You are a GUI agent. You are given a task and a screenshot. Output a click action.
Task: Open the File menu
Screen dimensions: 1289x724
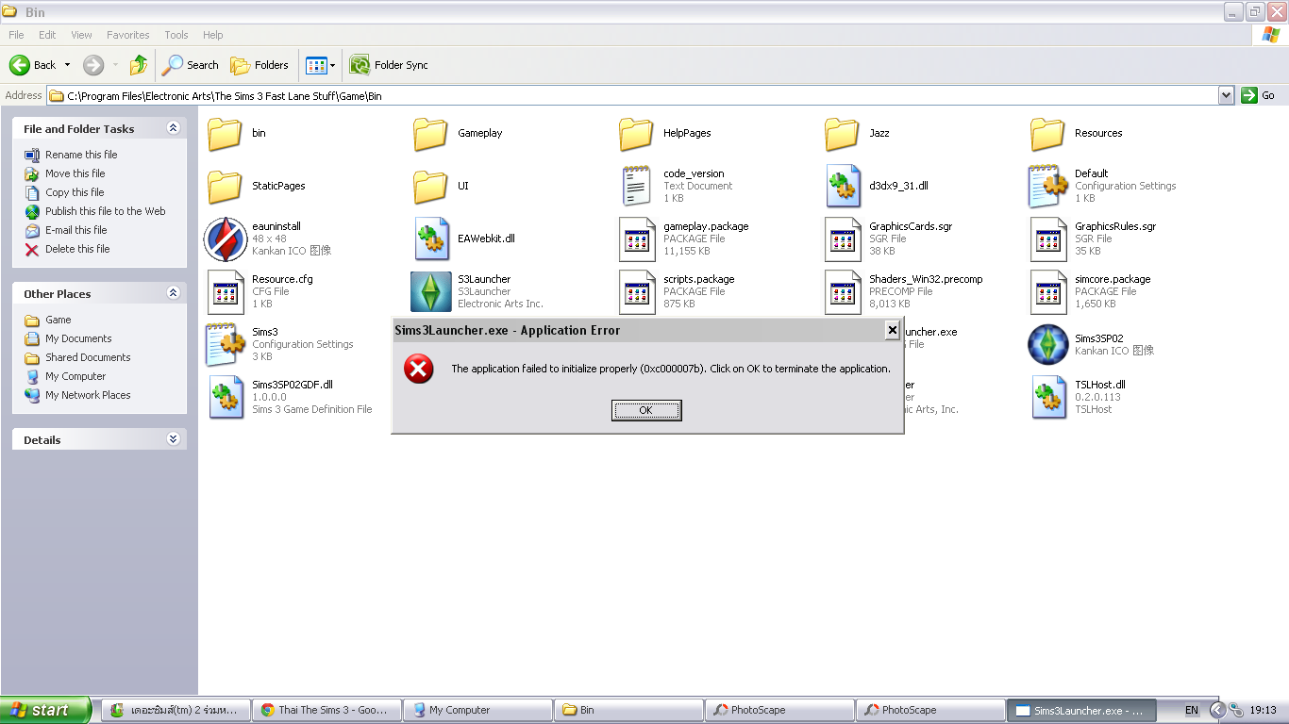pyautogui.click(x=16, y=35)
